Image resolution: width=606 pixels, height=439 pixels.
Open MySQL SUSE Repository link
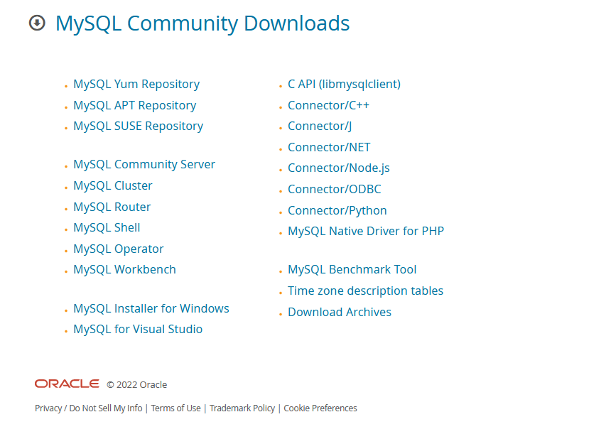click(139, 126)
